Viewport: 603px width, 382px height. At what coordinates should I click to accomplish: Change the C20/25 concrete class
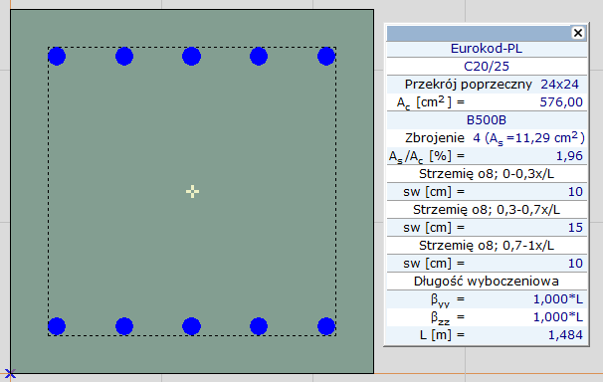pyautogui.click(x=487, y=67)
